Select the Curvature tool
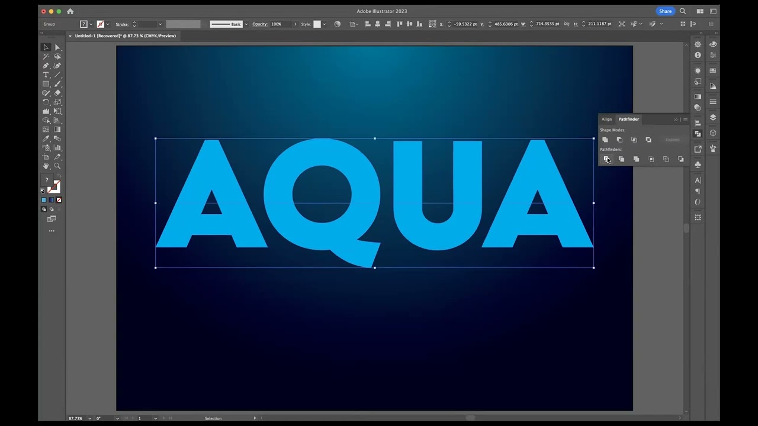Image resolution: width=758 pixels, height=426 pixels. point(57,66)
